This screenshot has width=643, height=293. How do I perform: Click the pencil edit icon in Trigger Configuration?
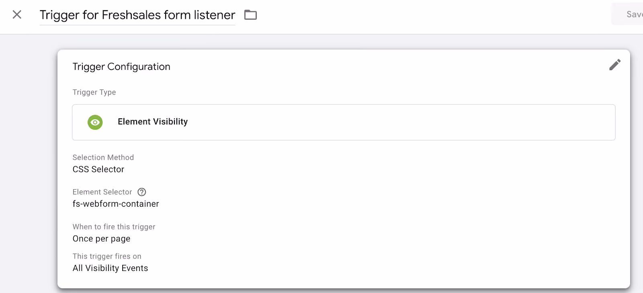tap(615, 65)
